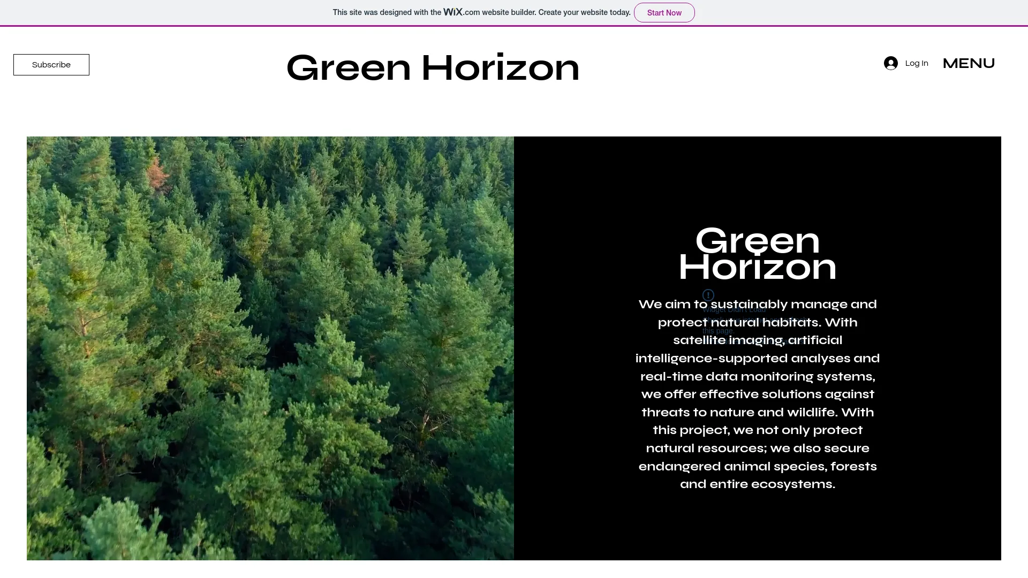Click the Subscribe button
The image size is (1028, 578).
pos(51,65)
